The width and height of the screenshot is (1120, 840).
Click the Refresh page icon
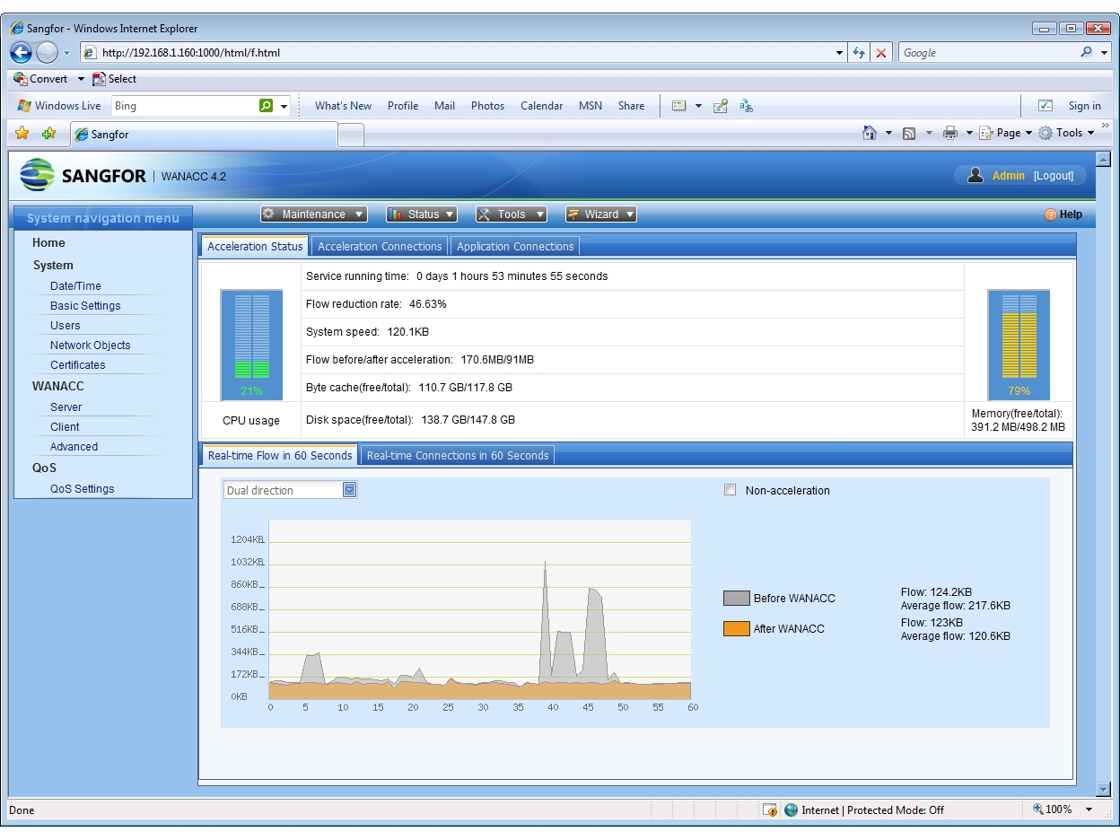(x=860, y=53)
